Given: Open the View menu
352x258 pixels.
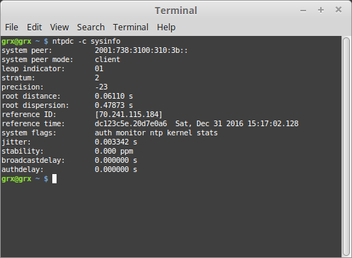Looking at the screenshot, I should point(59,27).
